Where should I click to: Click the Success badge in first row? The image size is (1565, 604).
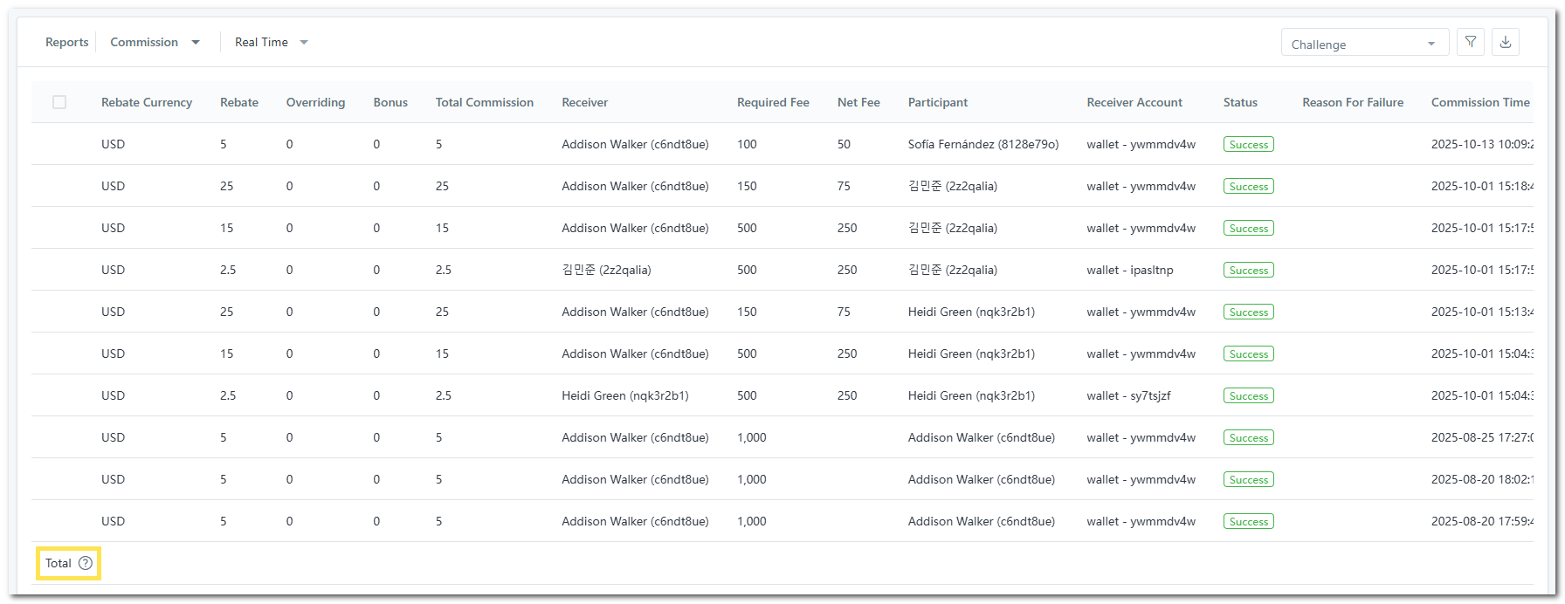pos(1248,145)
